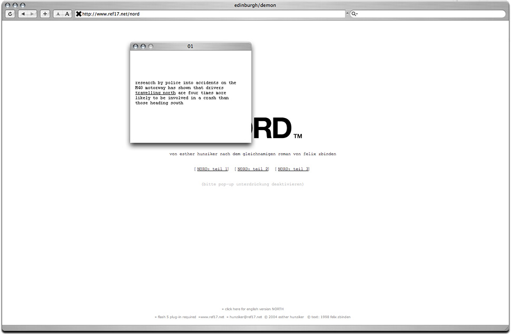Make text bigger with the large A
Image resolution: width=511 pixels, height=334 pixels.
pyautogui.click(x=67, y=14)
